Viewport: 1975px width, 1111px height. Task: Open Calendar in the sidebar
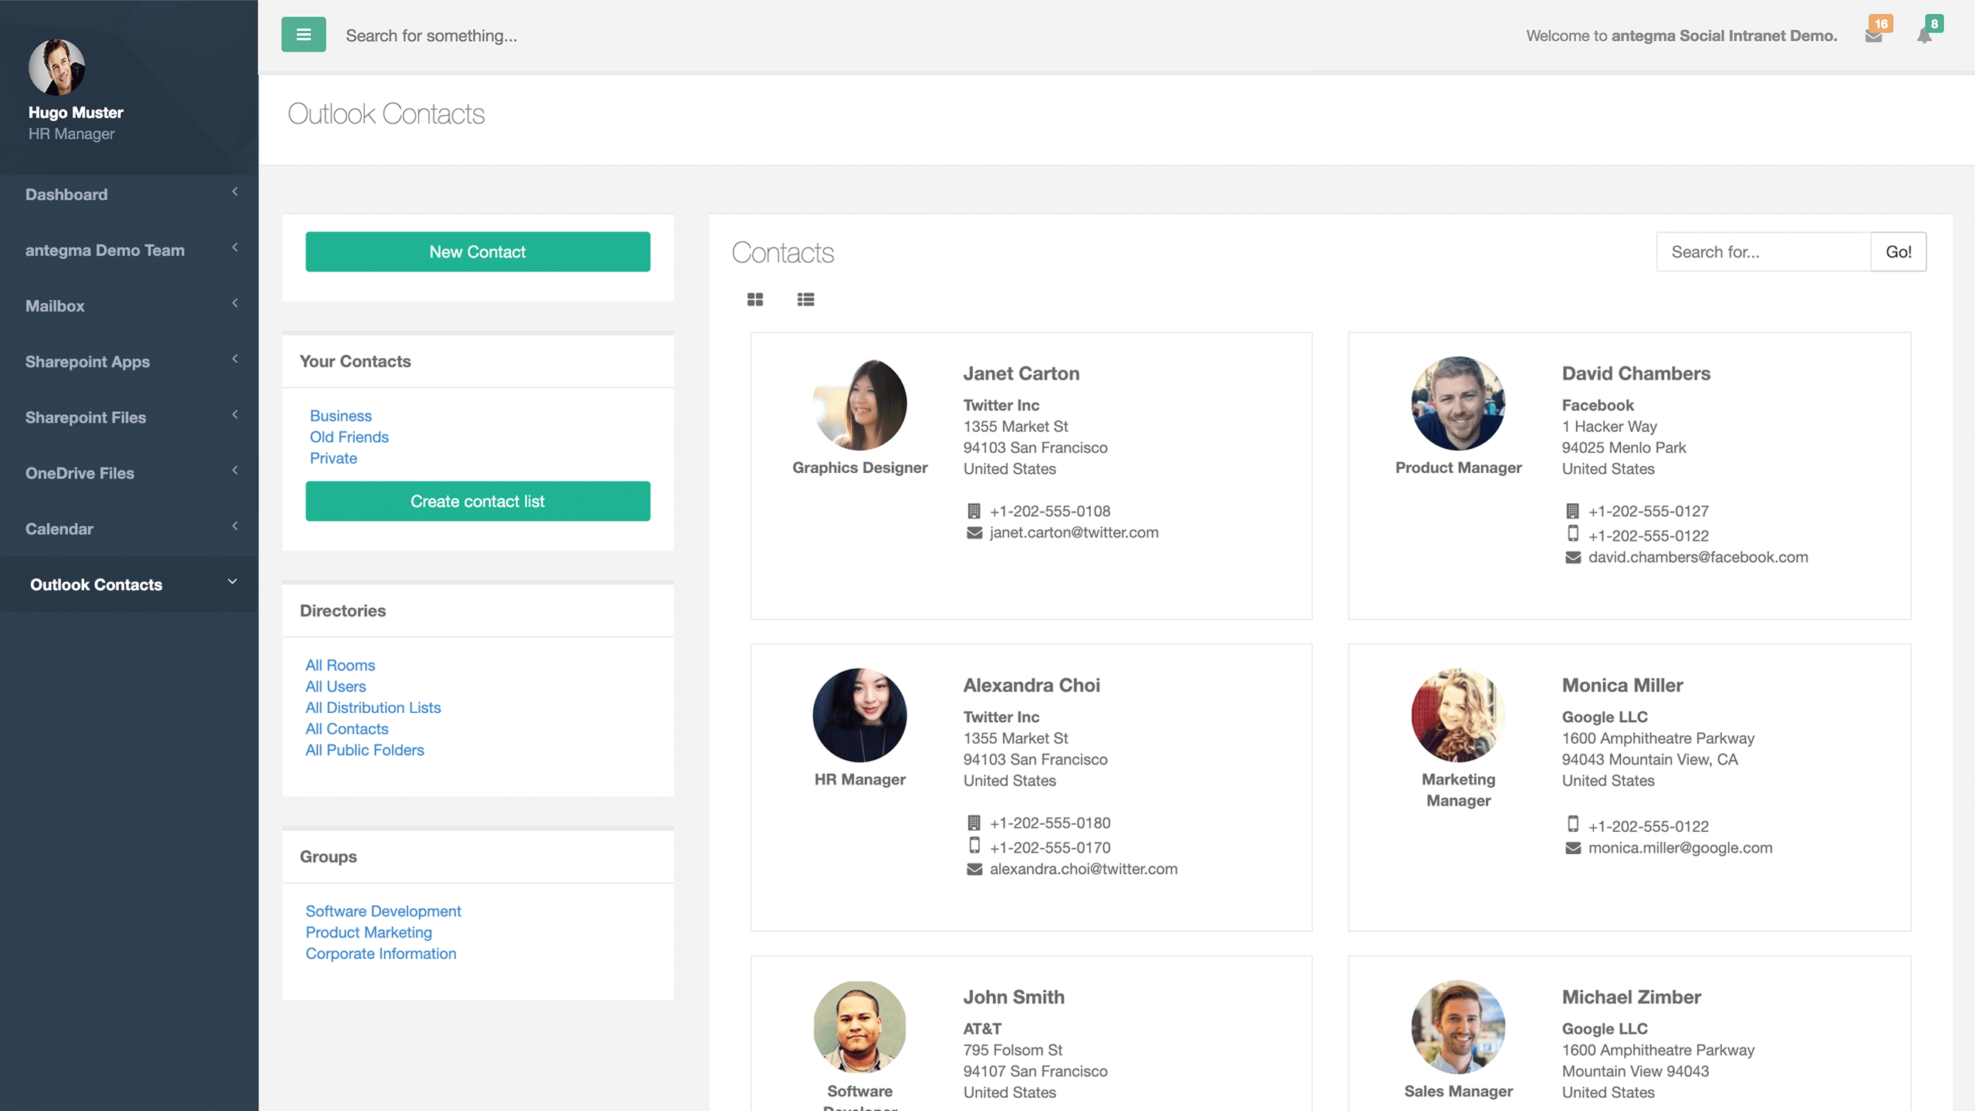59,528
